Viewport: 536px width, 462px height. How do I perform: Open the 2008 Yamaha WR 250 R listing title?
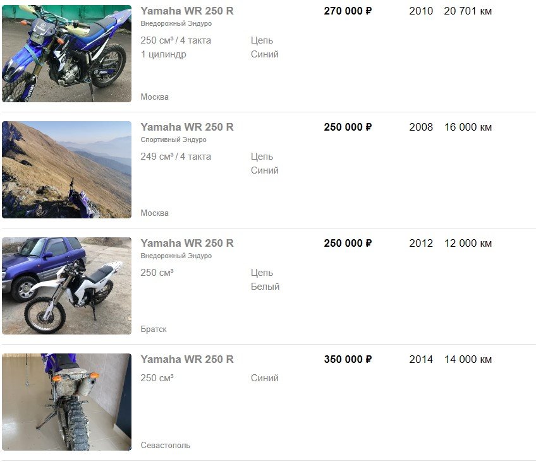(x=187, y=127)
